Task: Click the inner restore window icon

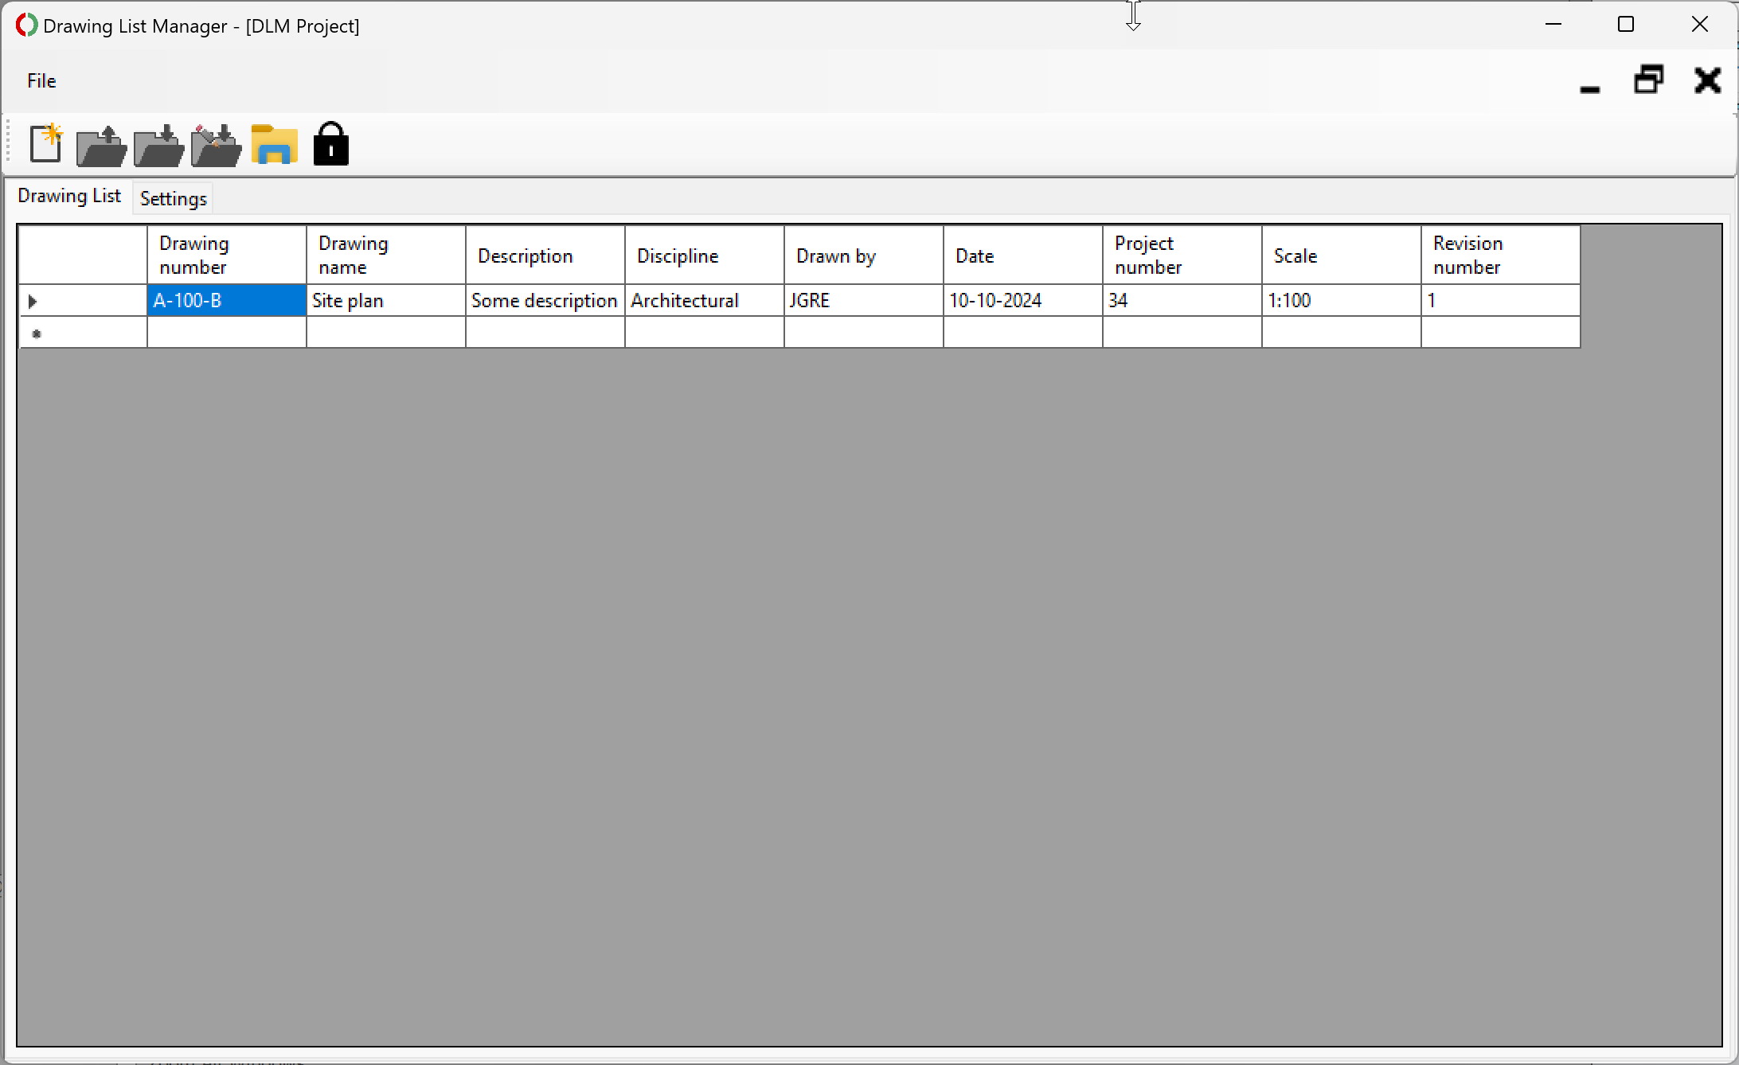Action: (1648, 80)
